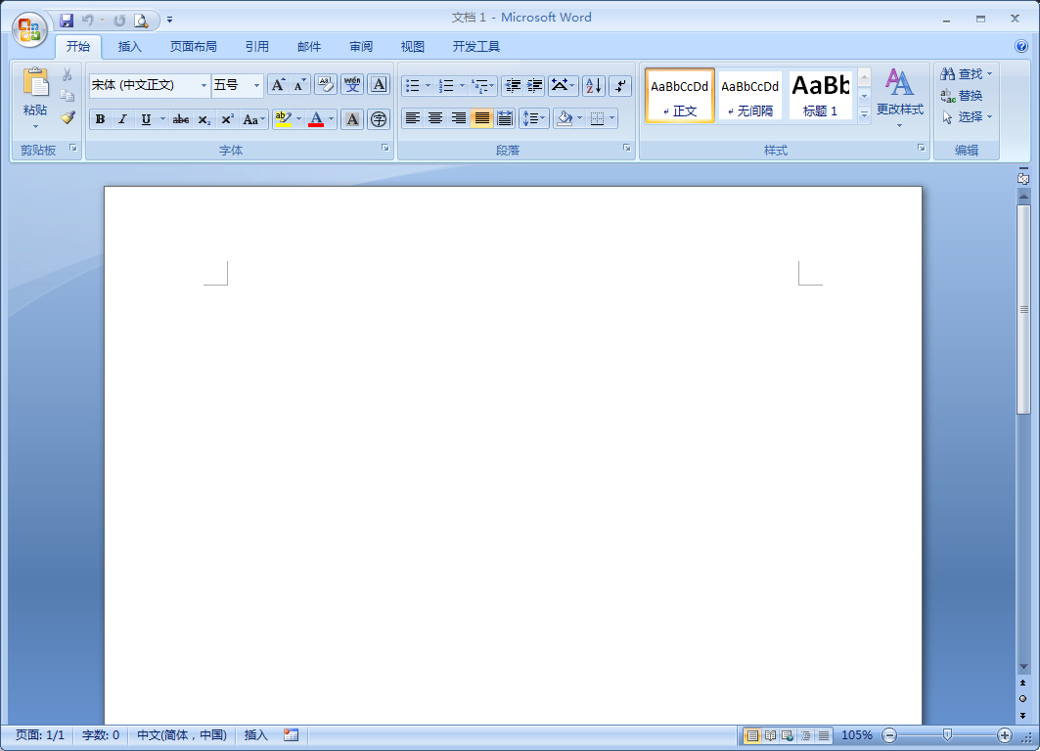Open the font family dropdown
Image resolution: width=1040 pixels, height=751 pixels.
tap(203, 85)
